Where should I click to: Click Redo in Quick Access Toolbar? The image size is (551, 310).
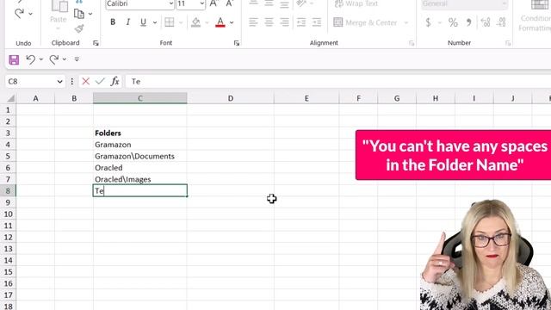pos(53,59)
